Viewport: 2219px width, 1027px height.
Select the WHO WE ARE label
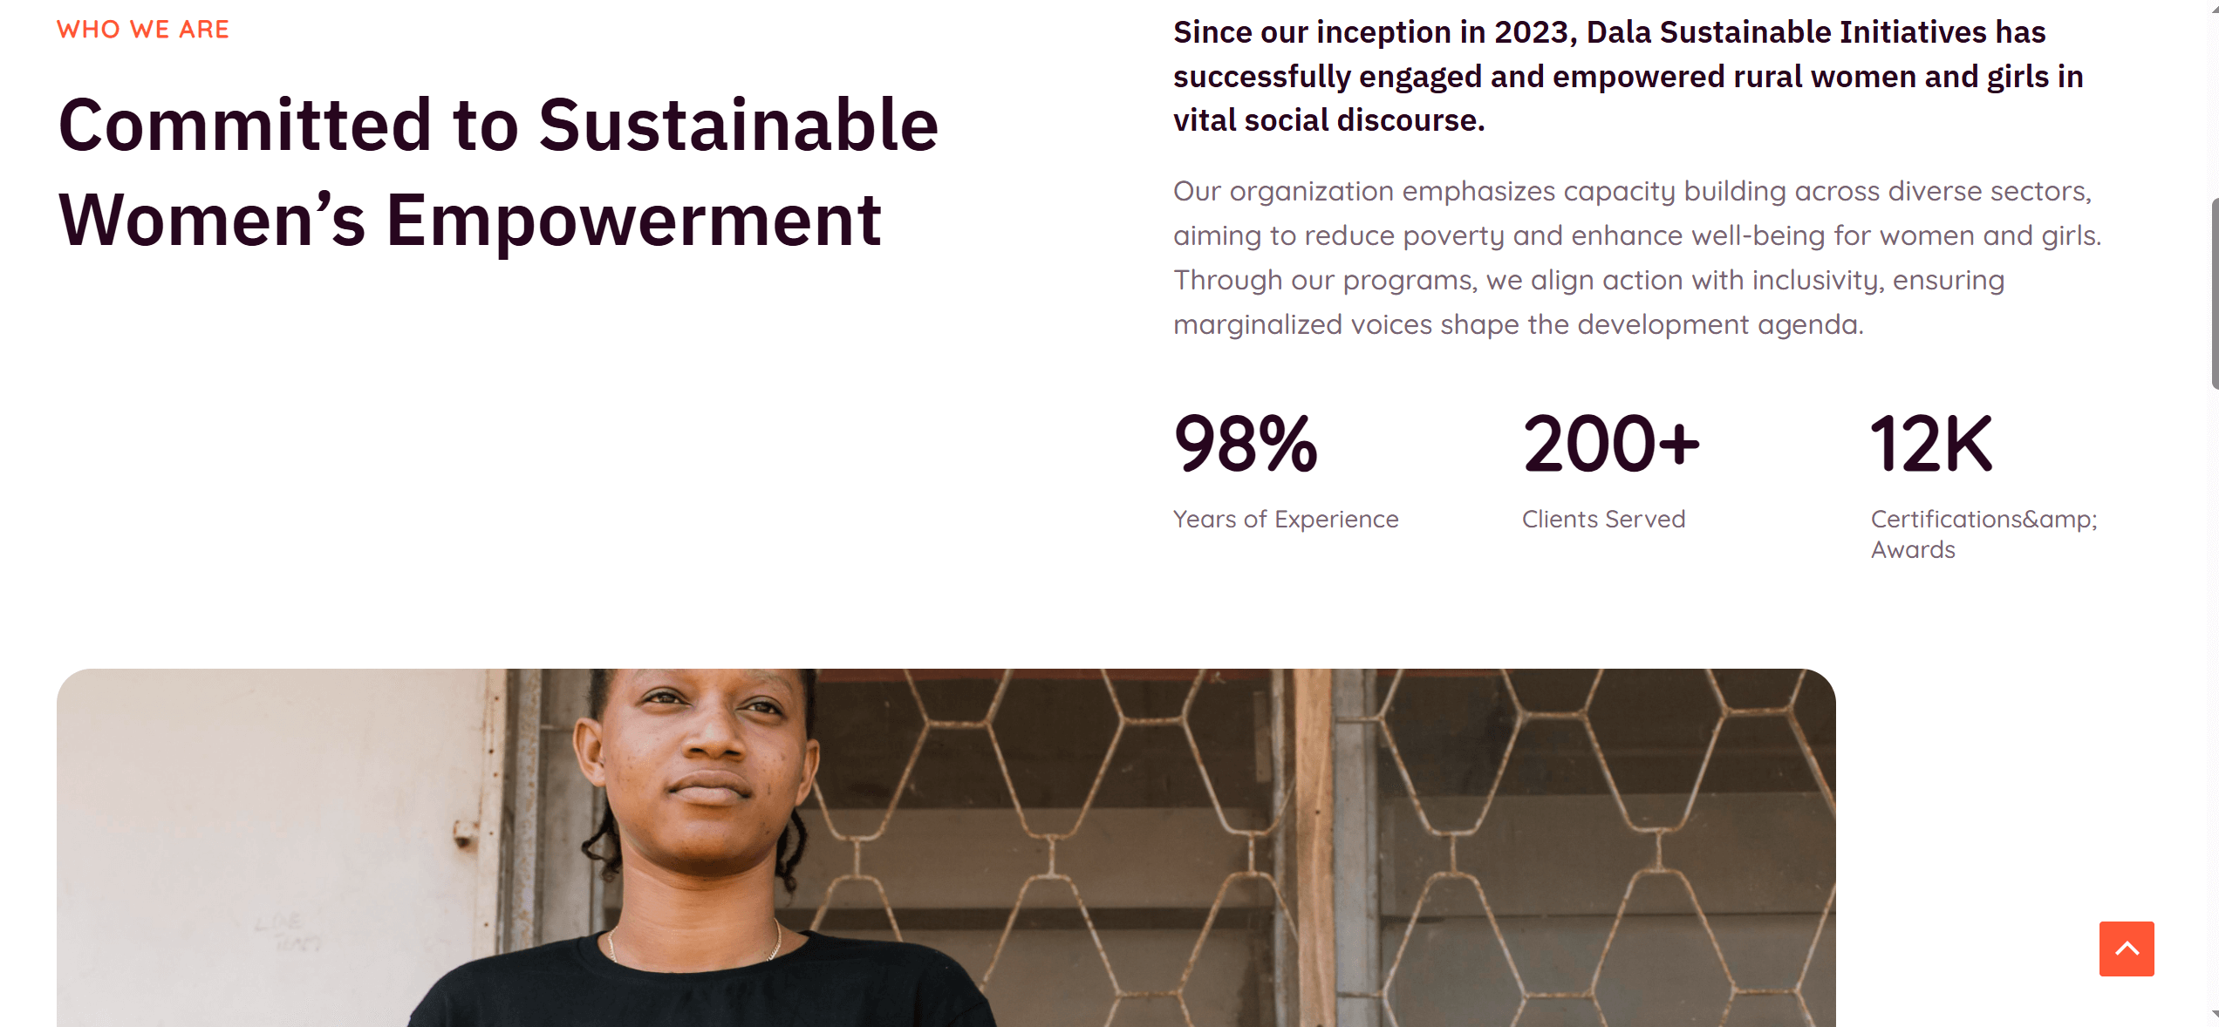(143, 30)
